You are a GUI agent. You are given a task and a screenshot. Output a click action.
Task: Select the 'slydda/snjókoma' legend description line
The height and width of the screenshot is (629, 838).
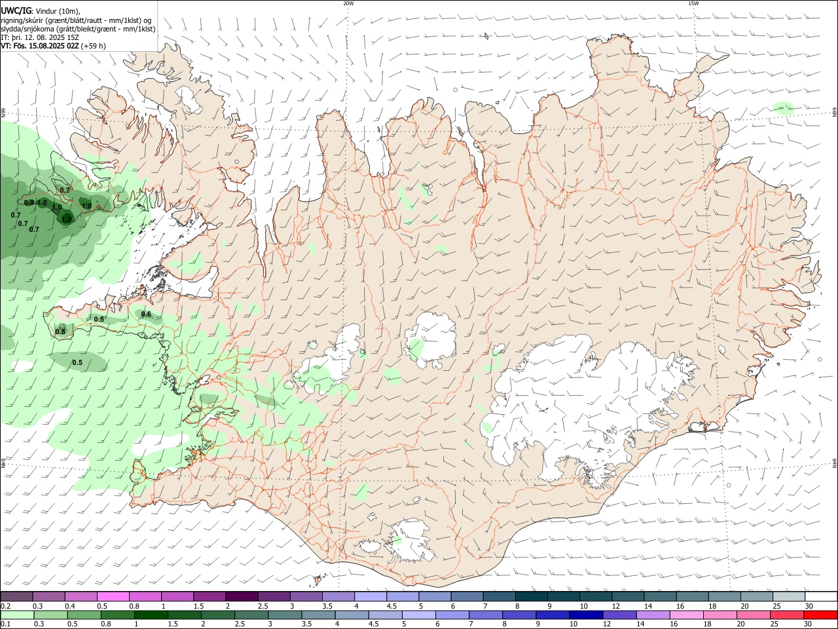point(78,29)
